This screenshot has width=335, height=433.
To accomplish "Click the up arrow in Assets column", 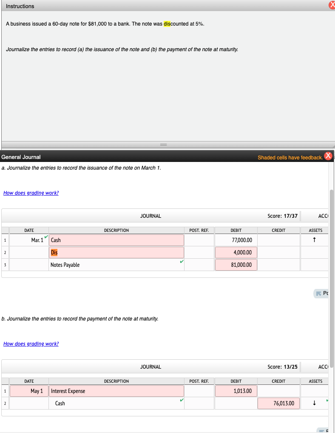I will 314,240.
